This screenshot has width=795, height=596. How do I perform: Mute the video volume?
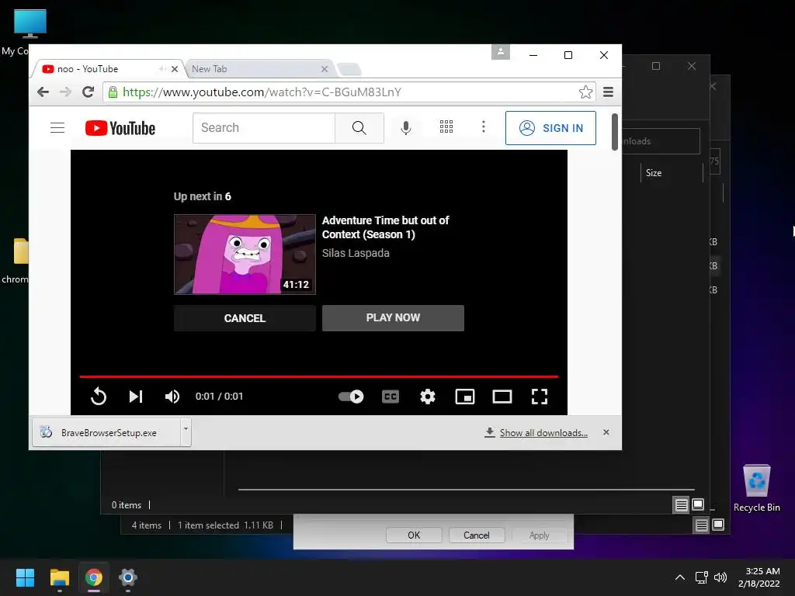tap(172, 397)
